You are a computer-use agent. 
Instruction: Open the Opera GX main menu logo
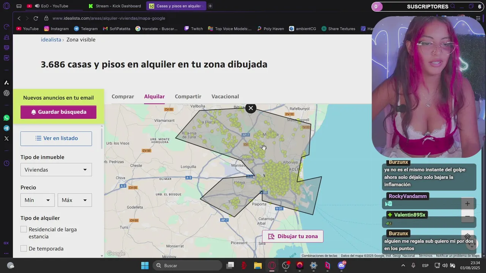(x=6, y=6)
